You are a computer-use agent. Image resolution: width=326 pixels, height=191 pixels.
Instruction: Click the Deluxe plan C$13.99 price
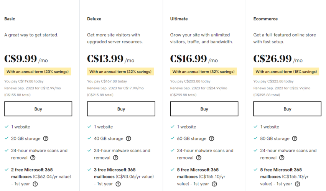coord(105,59)
